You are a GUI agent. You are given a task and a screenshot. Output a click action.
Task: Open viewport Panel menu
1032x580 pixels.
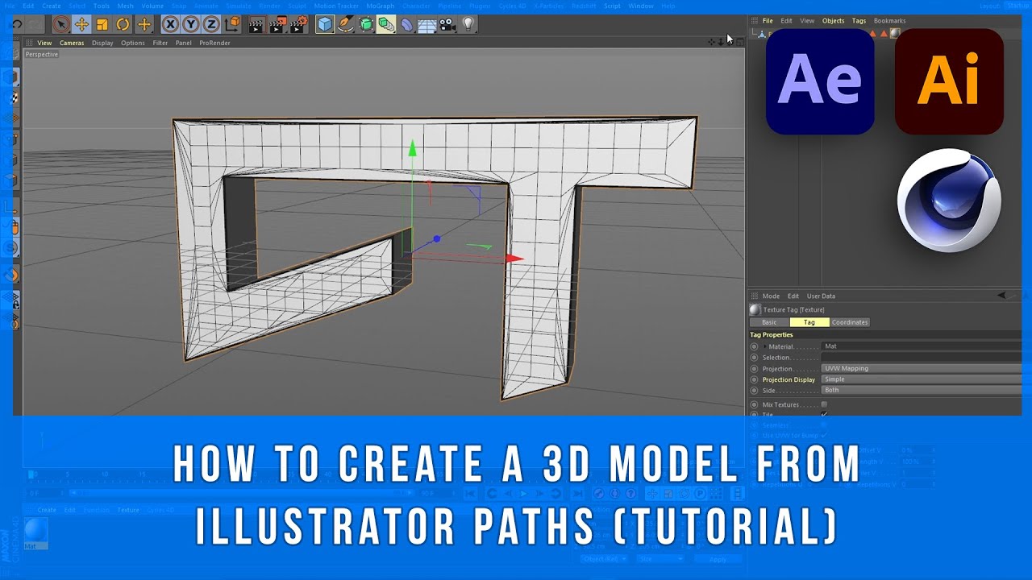(x=184, y=43)
